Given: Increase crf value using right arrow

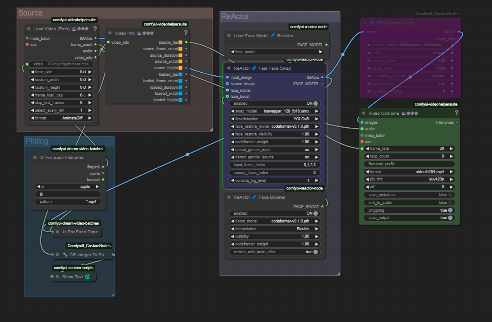Looking at the screenshot, I should 451,187.
